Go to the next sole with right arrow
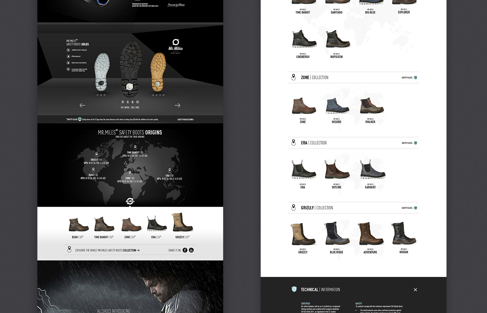The height and width of the screenshot is (313, 487). pos(177,105)
